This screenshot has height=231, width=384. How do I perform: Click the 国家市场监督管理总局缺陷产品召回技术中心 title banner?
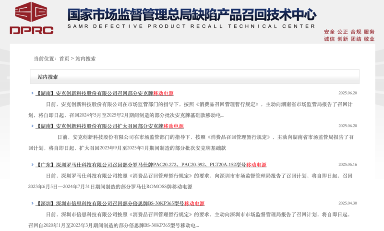coord(192,14)
